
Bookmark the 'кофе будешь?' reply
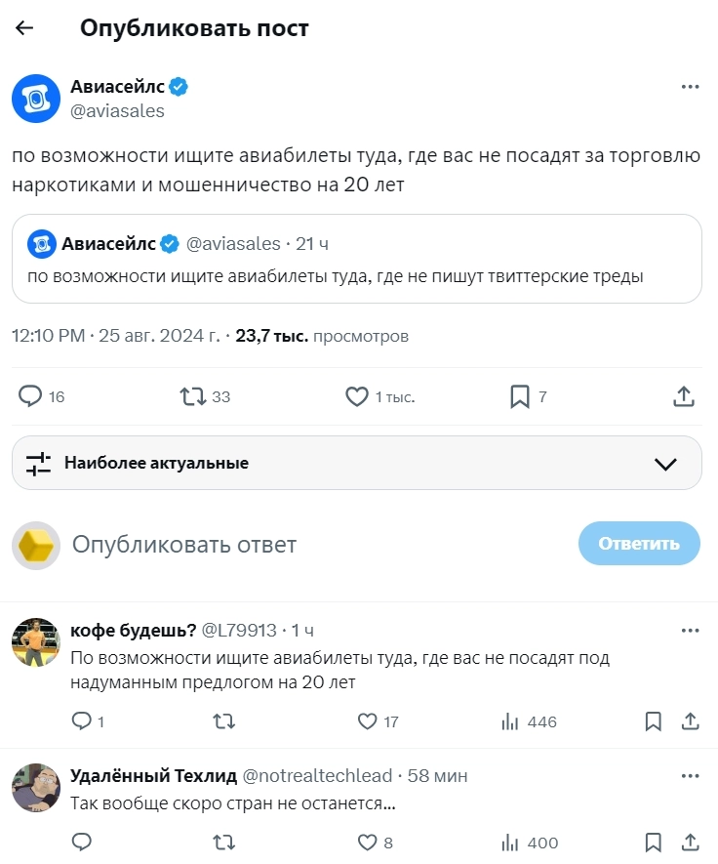(x=654, y=721)
